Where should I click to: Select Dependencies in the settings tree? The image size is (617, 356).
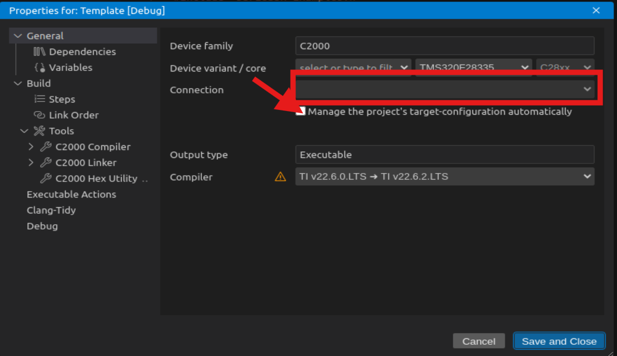point(82,52)
